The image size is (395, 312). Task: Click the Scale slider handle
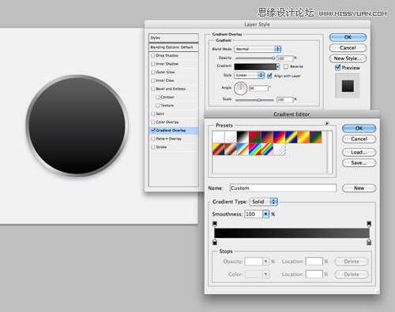click(259, 100)
